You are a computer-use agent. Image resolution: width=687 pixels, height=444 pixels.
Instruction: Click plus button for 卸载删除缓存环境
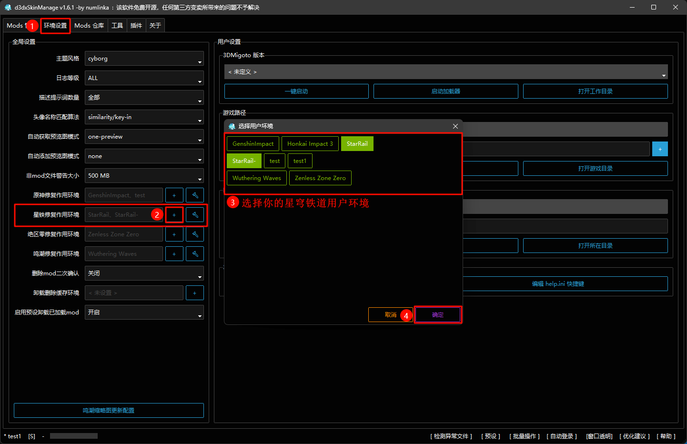(x=195, y=293)
